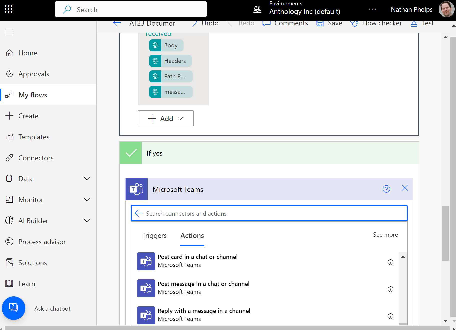This screenshot has width=456, height=330.
Task: Open the Add dropdown in condition
Action: (166, 118)
